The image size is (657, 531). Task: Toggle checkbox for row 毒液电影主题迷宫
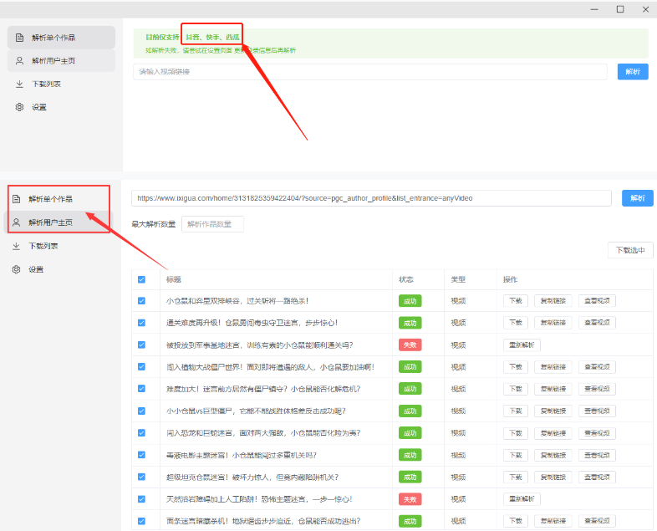click(x=141, y=455)
